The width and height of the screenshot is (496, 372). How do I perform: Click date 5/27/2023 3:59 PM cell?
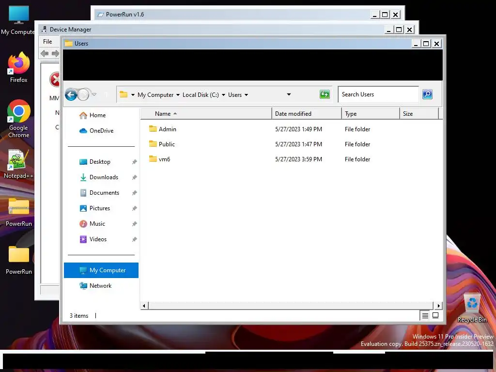[x=298, y=159]
